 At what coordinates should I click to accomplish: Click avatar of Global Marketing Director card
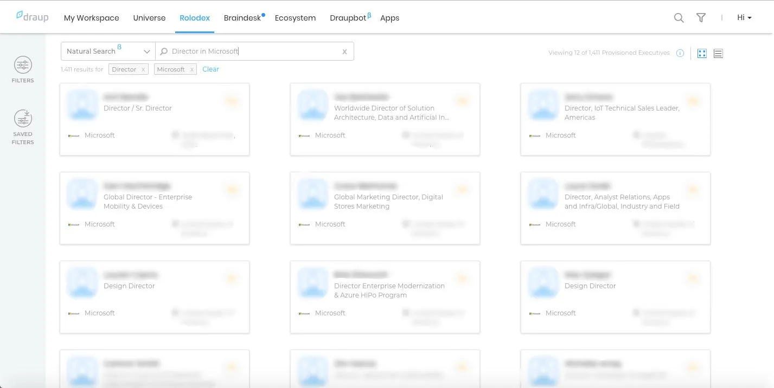click(313, 193)
